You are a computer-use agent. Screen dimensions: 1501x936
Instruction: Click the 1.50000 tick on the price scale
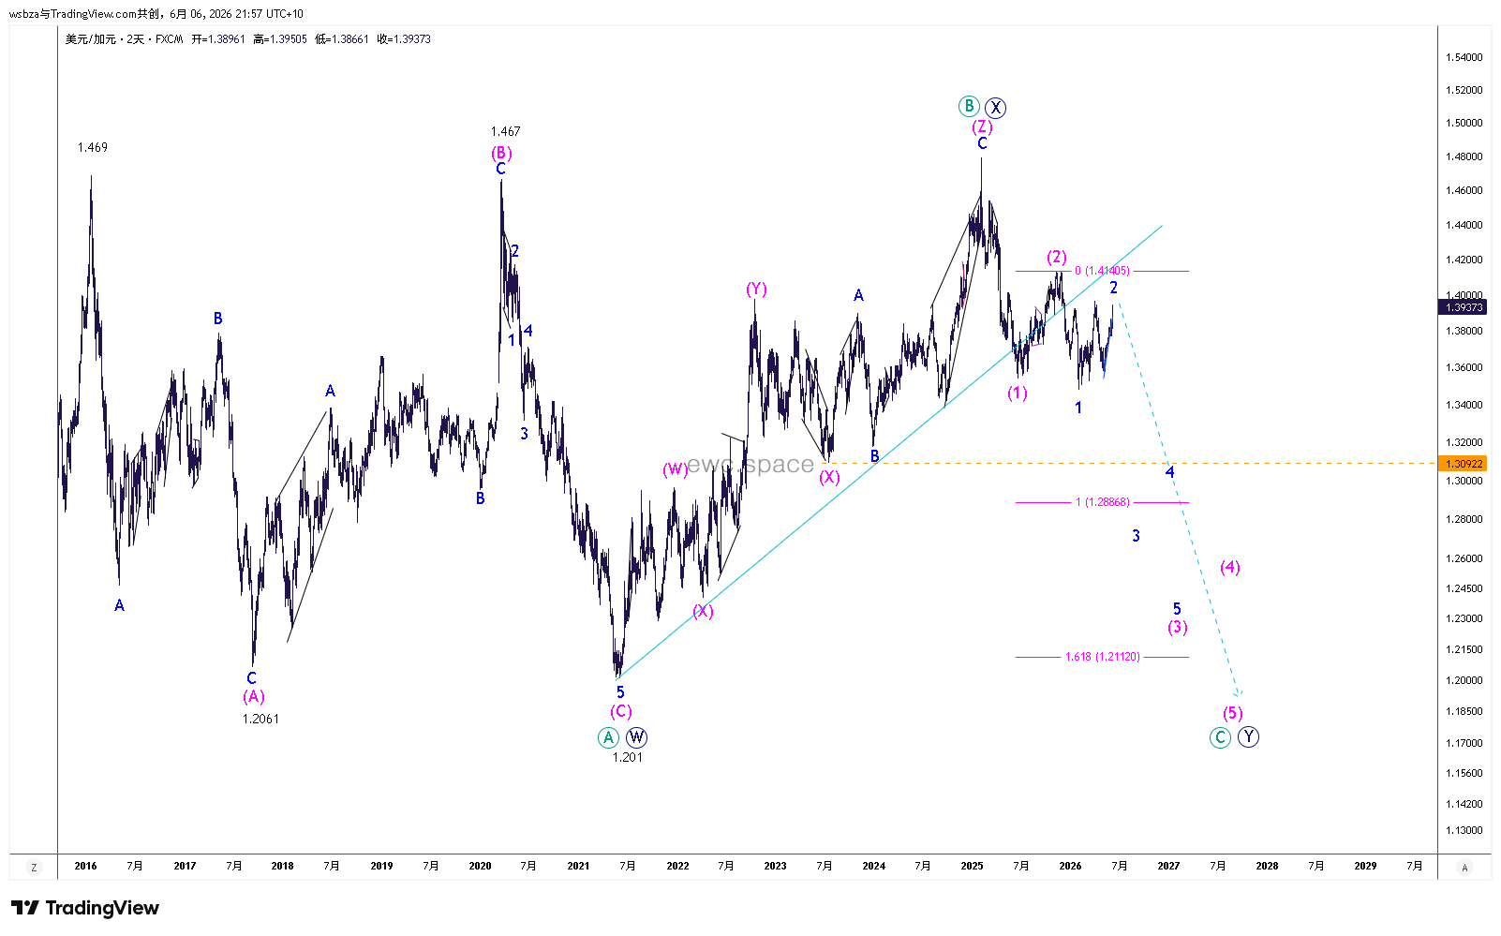tap(1464, 123)
